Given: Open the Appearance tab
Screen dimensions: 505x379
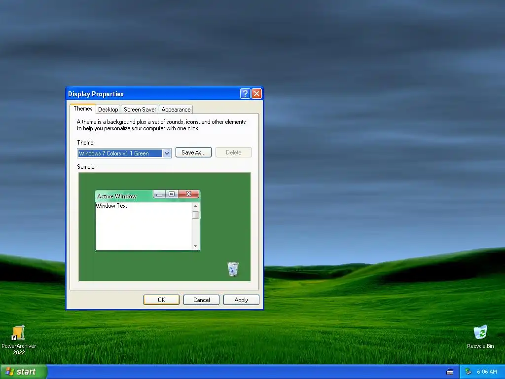Looking at the screenshot, I should pyautogui.click(x=176, y=110).
